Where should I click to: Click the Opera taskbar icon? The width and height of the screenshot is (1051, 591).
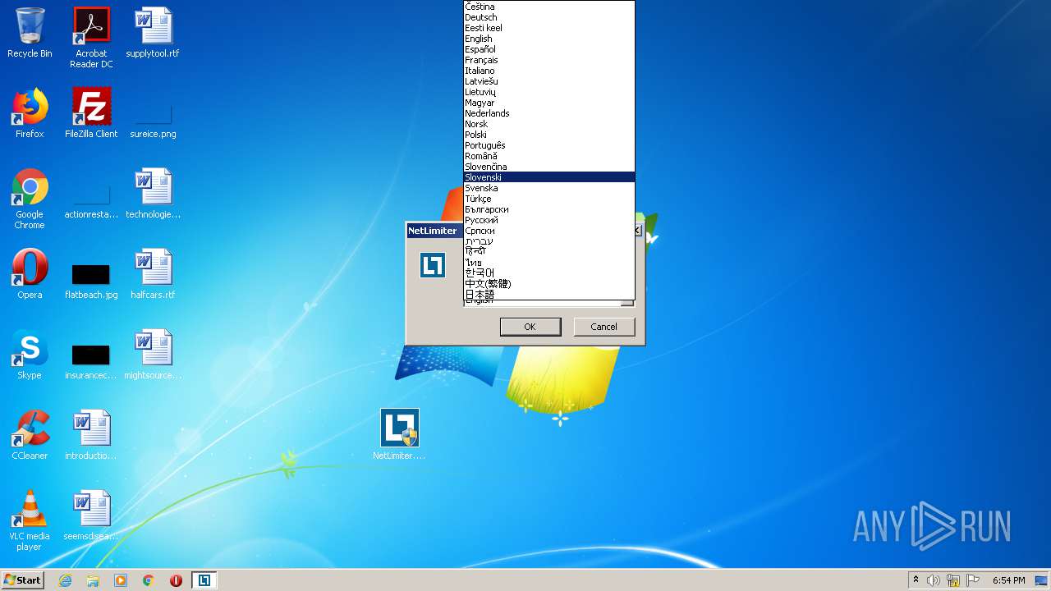coord(176,580)
